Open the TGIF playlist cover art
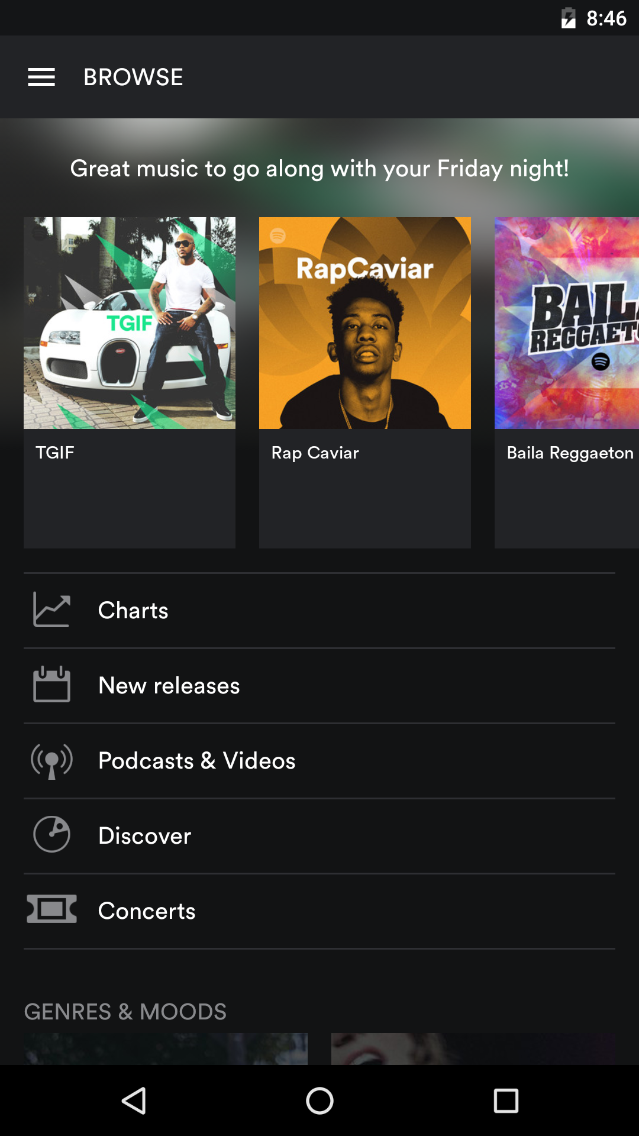 [130, 323]
